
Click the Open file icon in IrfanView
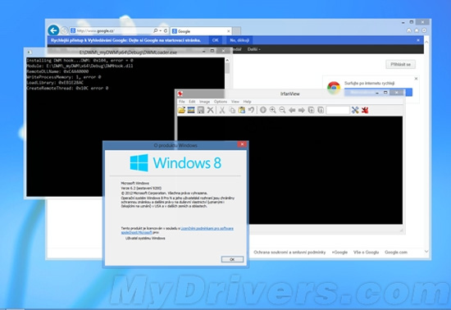click(x=181, y=110)
